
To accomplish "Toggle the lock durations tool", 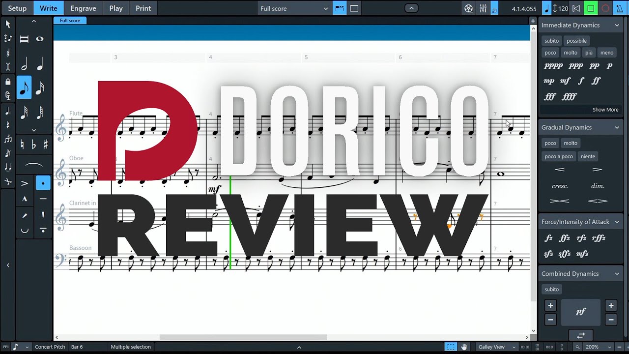I will [8, 82].
